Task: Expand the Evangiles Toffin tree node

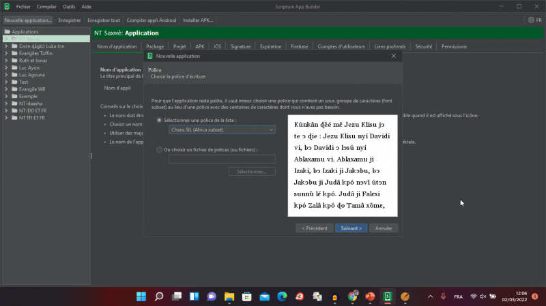Action: (x=6, y=53)
